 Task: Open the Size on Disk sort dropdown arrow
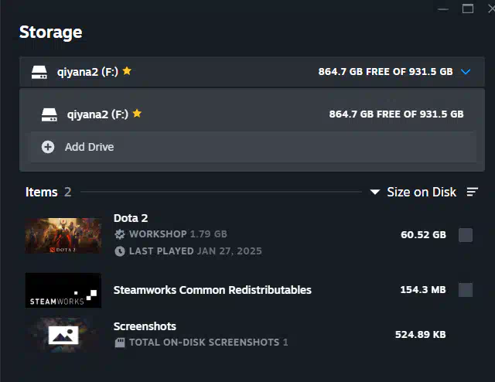374,192
